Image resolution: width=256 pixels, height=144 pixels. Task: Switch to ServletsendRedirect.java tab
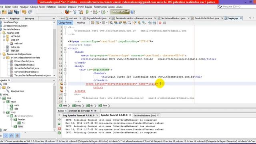coord(173,18)
